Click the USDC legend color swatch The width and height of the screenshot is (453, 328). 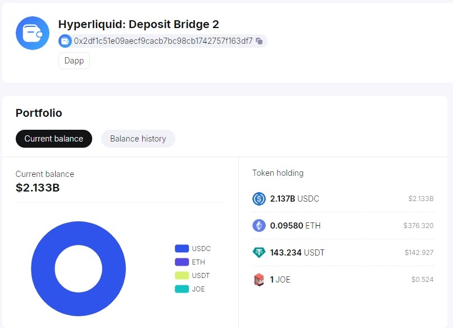[182, 248]
